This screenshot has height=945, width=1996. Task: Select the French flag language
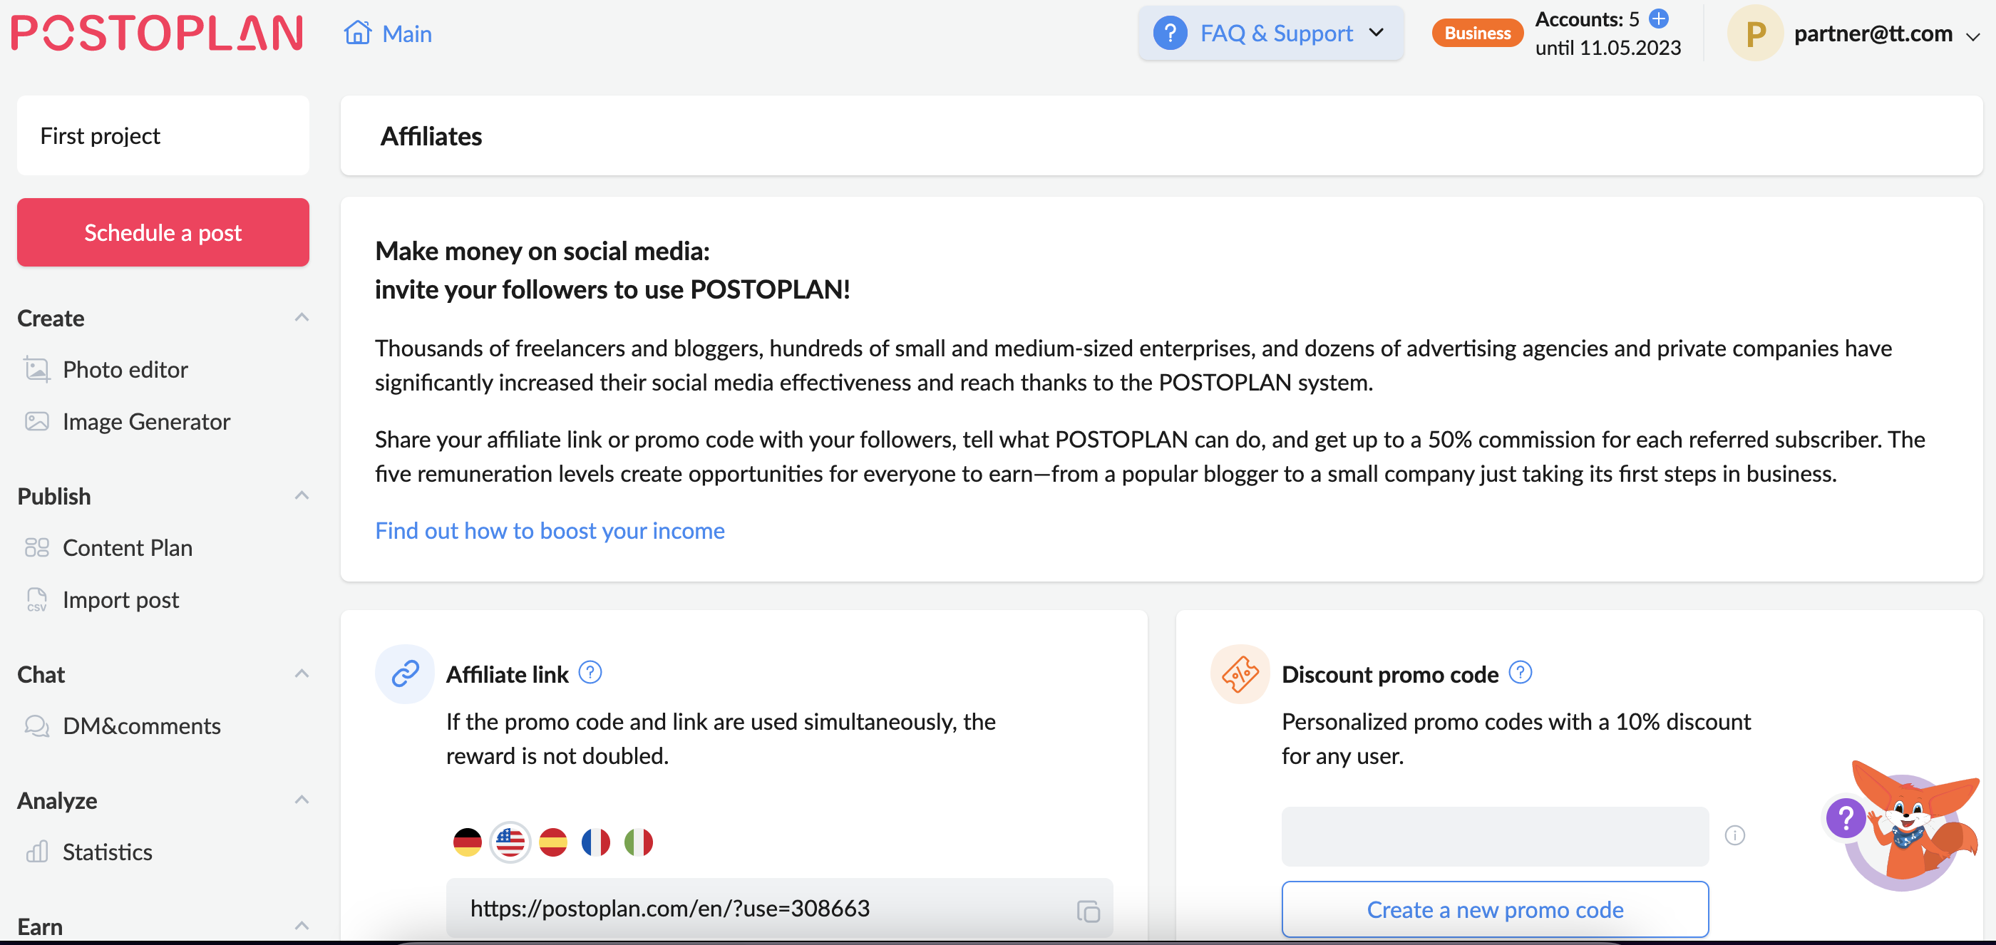[x=596, y=842]
